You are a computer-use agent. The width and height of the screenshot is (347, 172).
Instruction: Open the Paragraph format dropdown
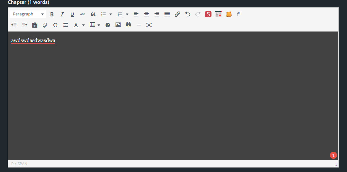point(28,14)
